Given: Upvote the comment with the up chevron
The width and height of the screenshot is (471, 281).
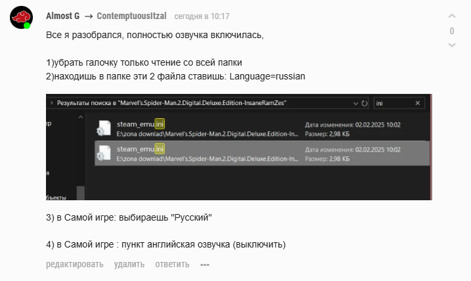Looking at the screenshot, I should pyautogui.click(x=451, y=16).
